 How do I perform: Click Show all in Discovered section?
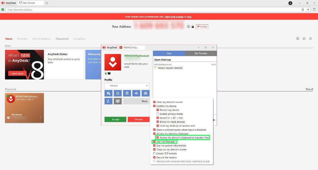tap(309, 89)
